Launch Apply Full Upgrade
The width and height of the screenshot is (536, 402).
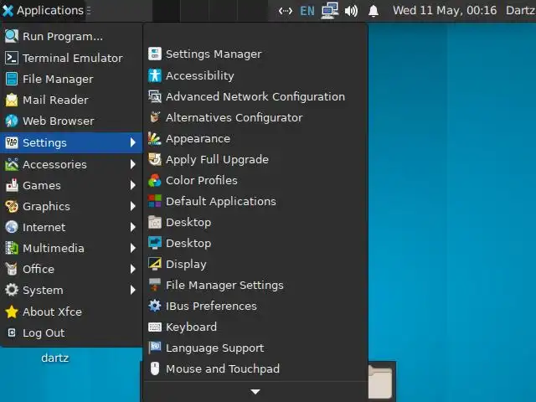tap(255, 160)
